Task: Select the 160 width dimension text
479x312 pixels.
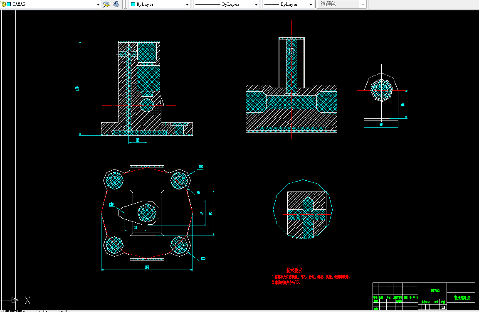Action: click(x=147, y=267)
